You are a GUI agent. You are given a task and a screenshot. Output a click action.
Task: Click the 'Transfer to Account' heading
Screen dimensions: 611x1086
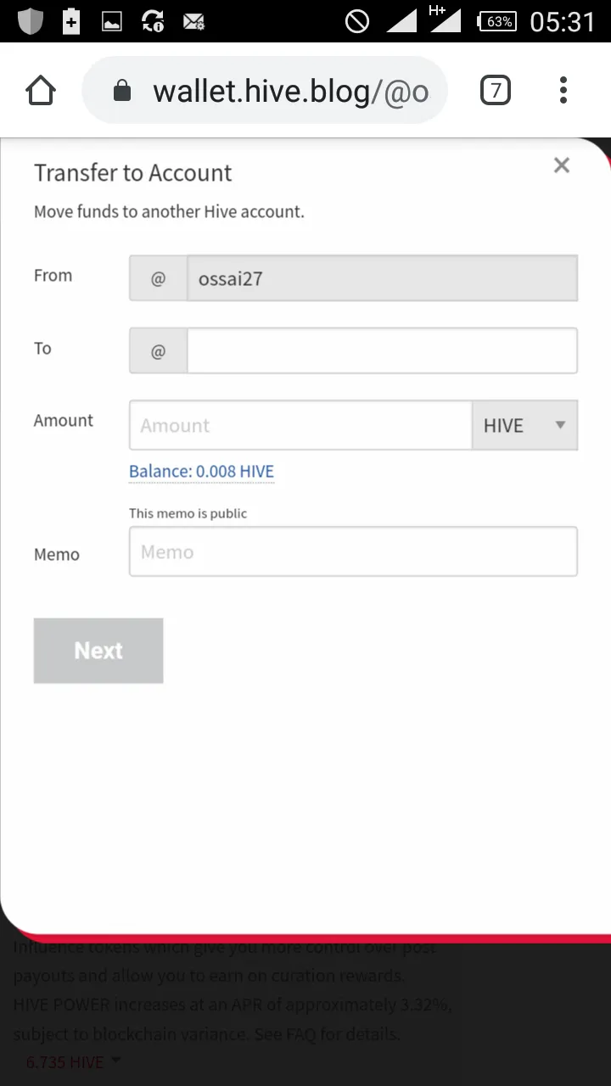[x=132, y=173]
